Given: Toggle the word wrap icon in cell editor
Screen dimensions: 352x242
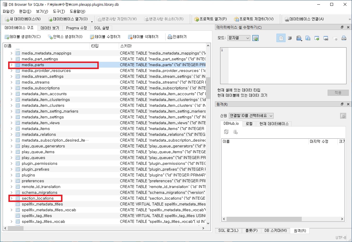Looking at the screenshot, I should click(290, 38).
